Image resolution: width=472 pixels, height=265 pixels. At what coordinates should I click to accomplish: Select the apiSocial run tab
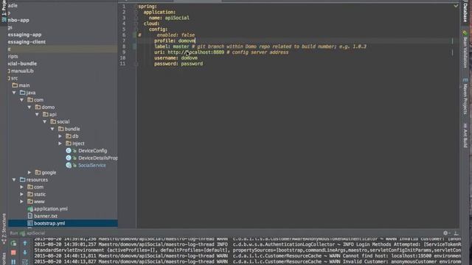(x=32, y=233)
